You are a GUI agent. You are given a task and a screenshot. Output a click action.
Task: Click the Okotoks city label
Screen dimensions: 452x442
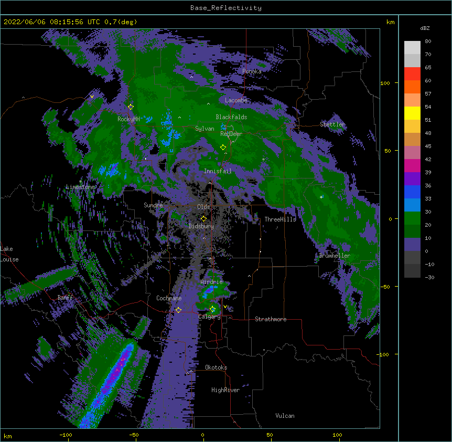click(216, 367)
